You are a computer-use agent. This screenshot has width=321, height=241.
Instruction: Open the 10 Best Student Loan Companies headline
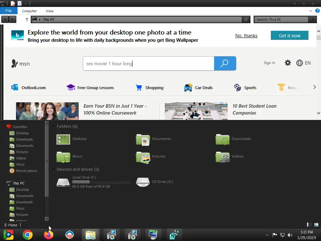(254, 110)
